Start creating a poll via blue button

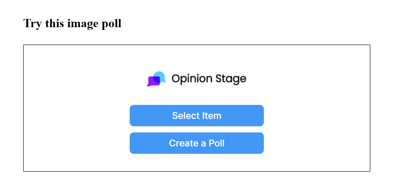[197, 143]
